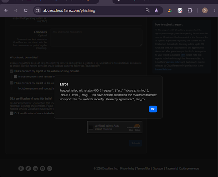Open the Disclosure footer link
Image resolution: width=218 pixels, height=177 pixels.
coord(158,168)
